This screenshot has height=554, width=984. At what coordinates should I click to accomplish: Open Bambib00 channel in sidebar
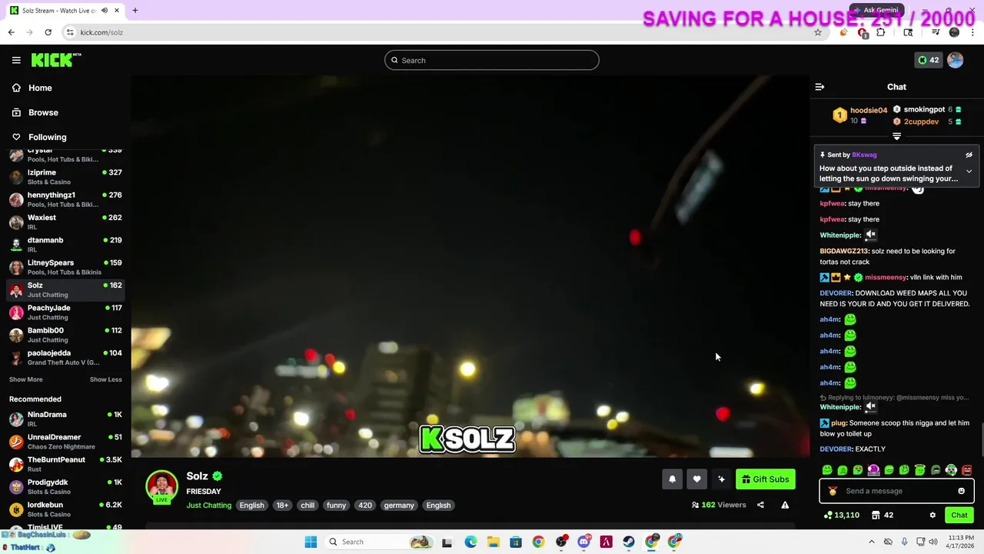click(65, 335)
